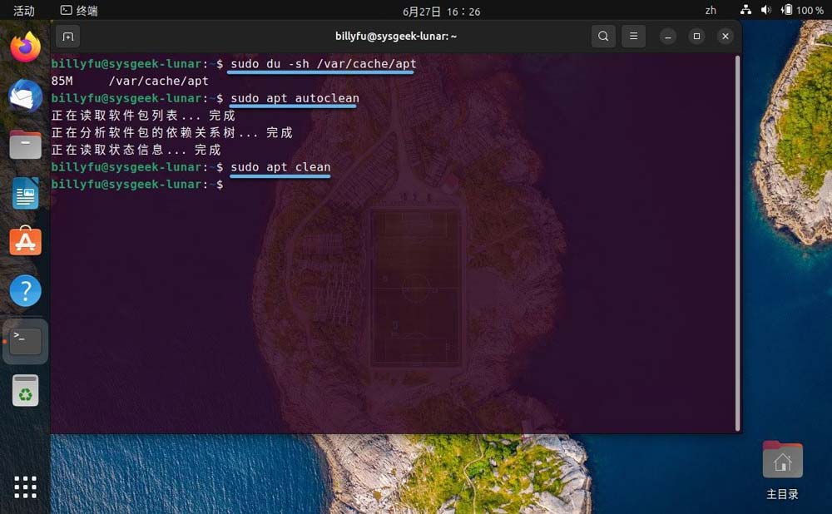Open the Files manager in the dock
Viewport: 832px width, 514px height.
coord(26,145)
